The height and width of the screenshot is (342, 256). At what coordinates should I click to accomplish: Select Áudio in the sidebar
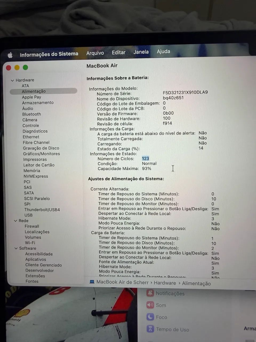point(28,108)
